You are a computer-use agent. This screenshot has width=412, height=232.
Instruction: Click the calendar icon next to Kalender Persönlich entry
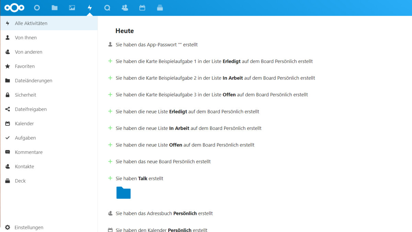[110, 230]
